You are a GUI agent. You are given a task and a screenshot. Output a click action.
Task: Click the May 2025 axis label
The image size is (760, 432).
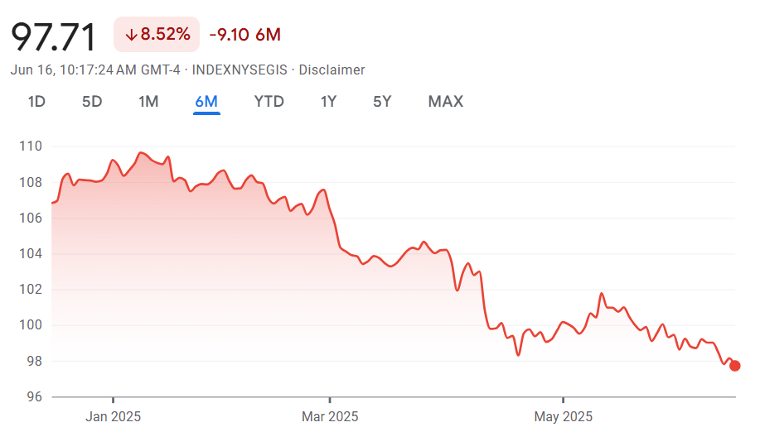pyautogui.click(x=564, y=416)
